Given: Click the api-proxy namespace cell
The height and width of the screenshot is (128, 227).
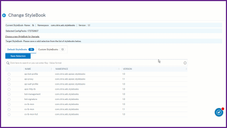Looking at the screenshot, I should (70, 79).
